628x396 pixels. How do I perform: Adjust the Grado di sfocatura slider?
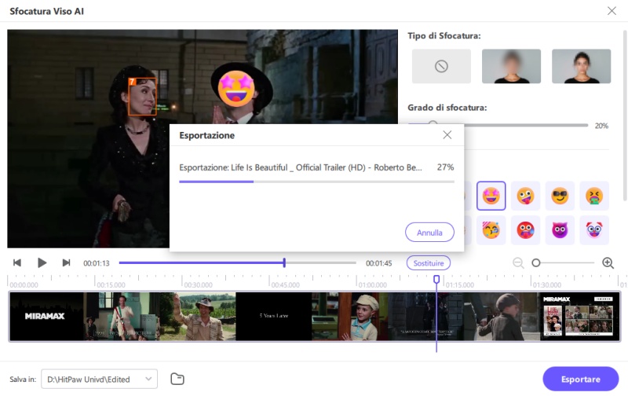click(433, 125)
